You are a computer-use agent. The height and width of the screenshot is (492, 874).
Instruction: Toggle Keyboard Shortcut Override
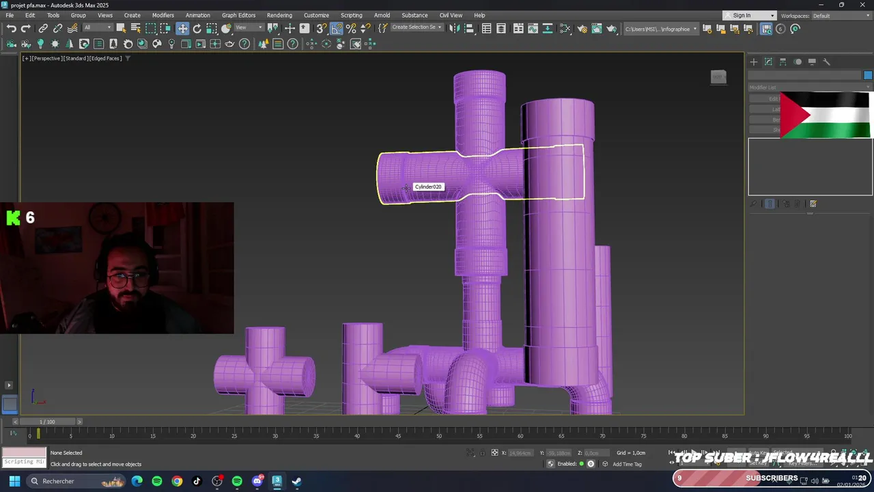coord(305,29)
